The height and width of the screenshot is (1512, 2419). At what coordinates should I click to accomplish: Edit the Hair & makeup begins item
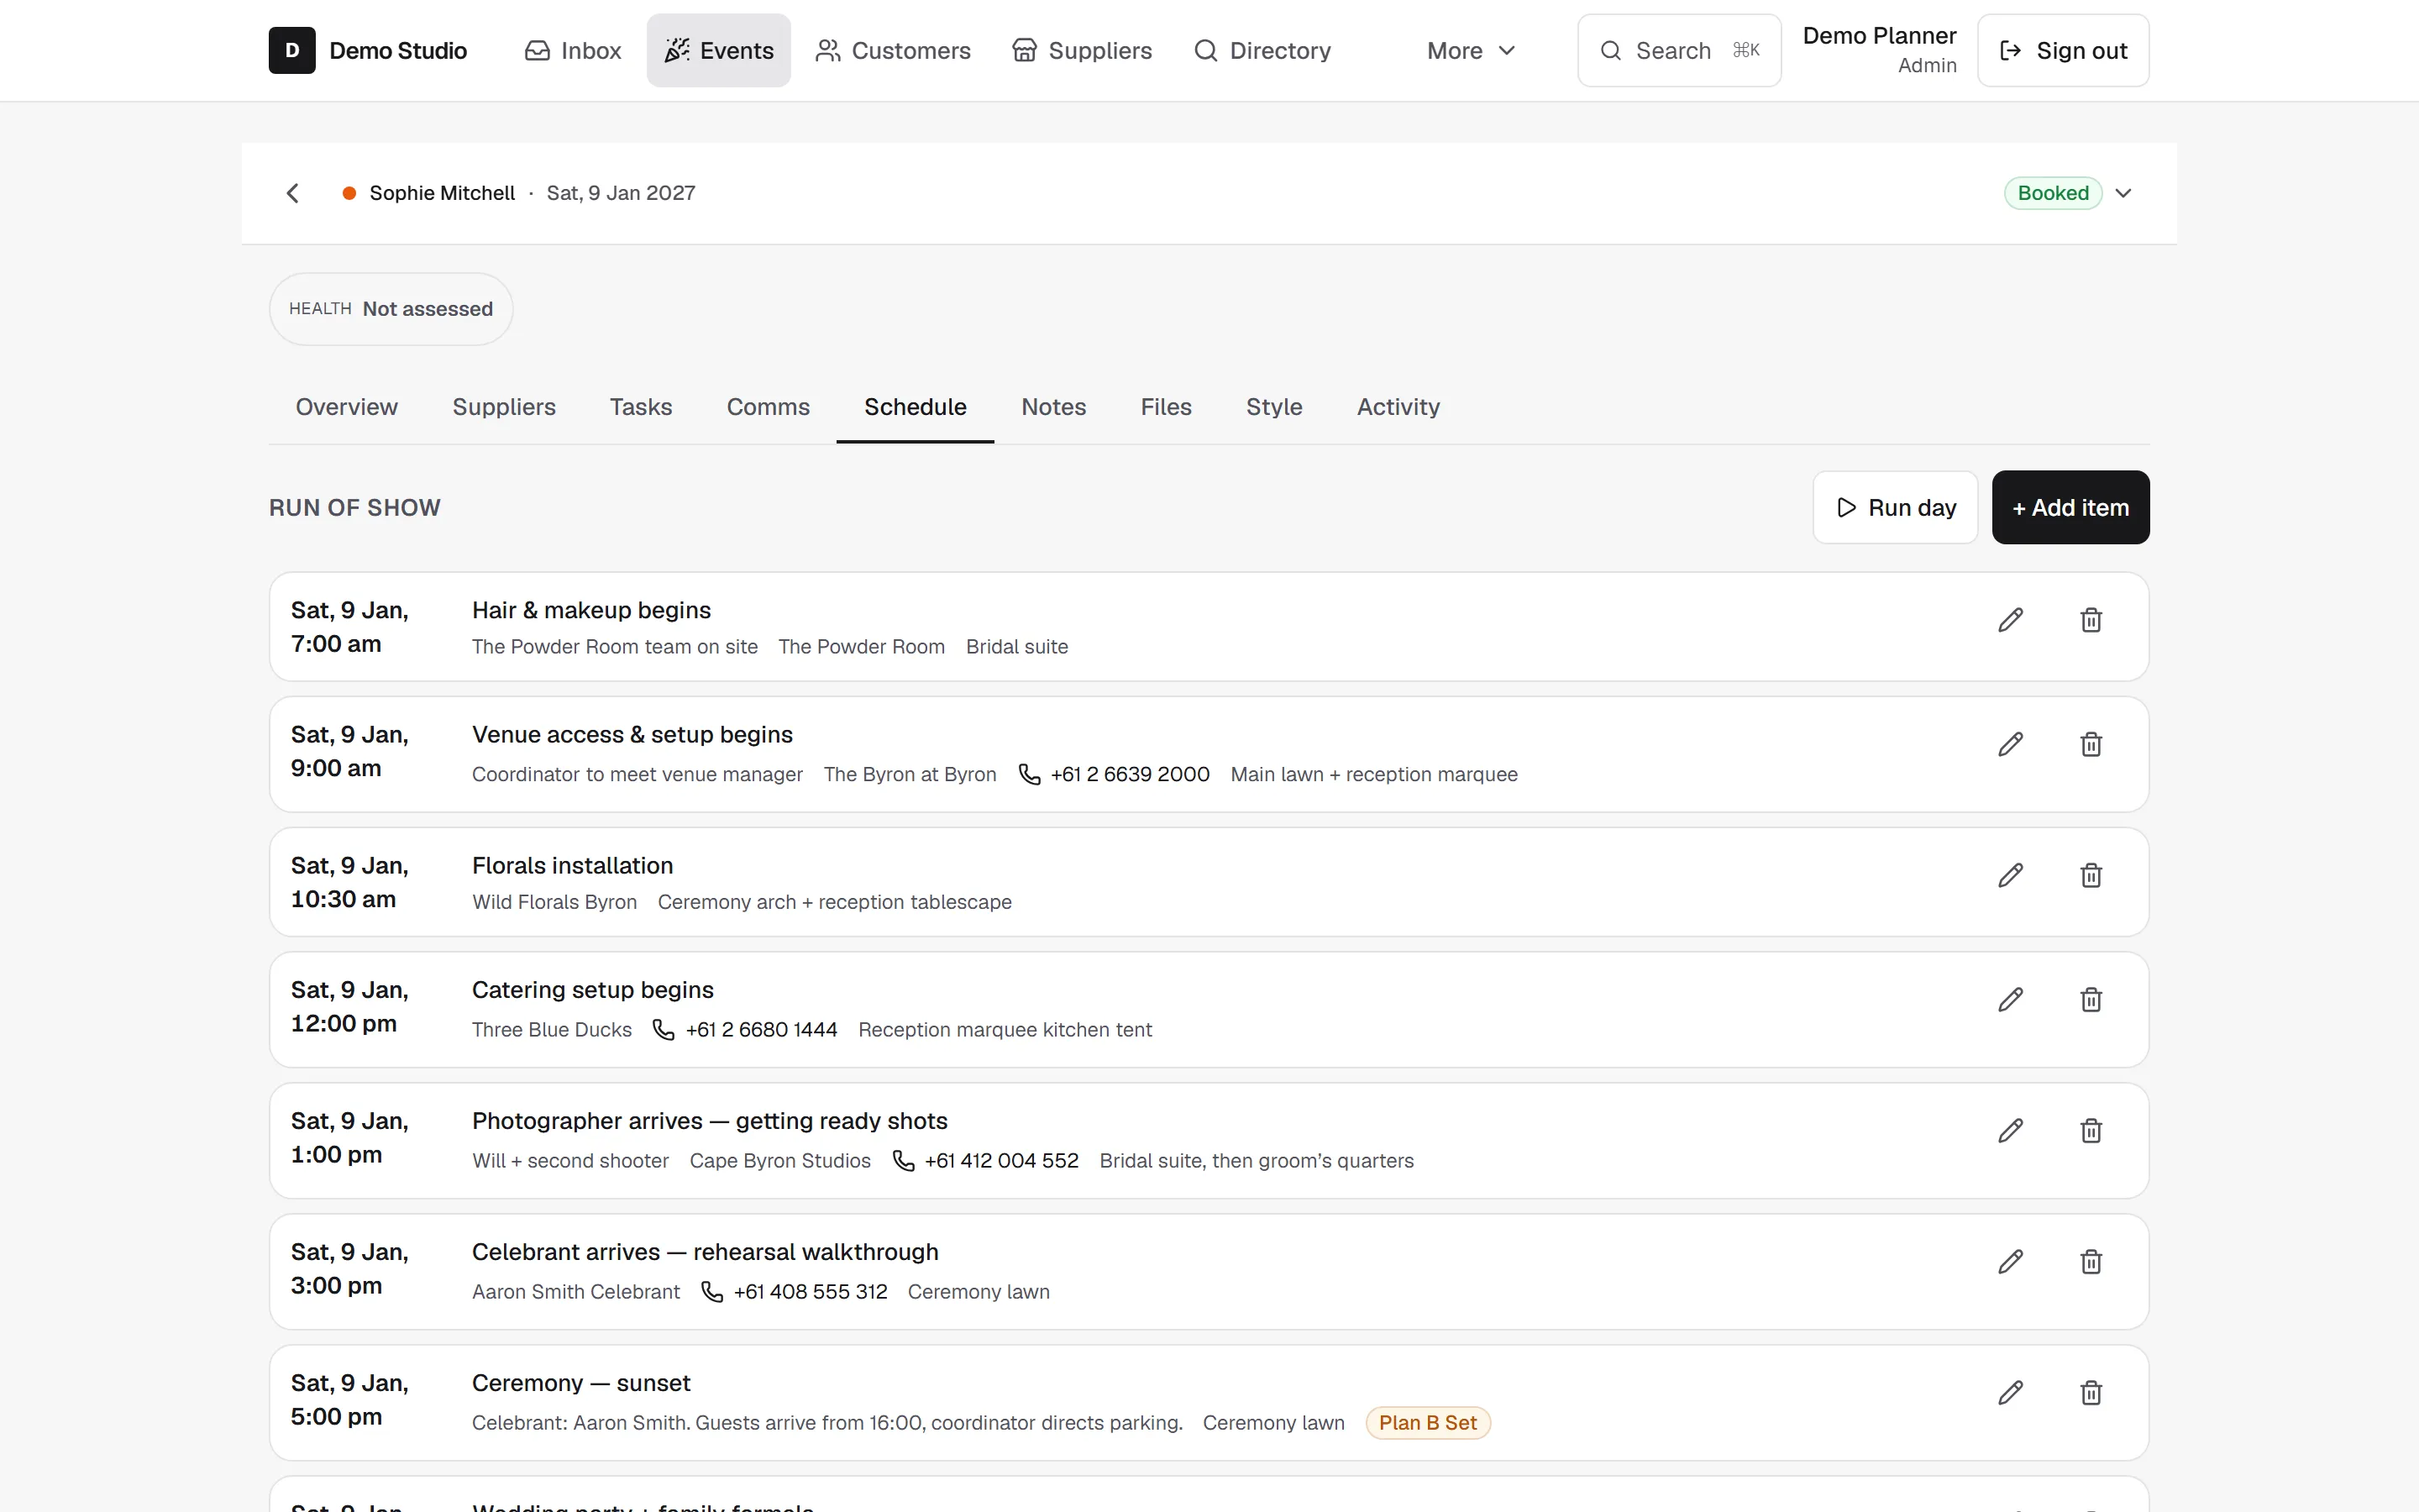pyautogui.click(x=2010, y=620)
